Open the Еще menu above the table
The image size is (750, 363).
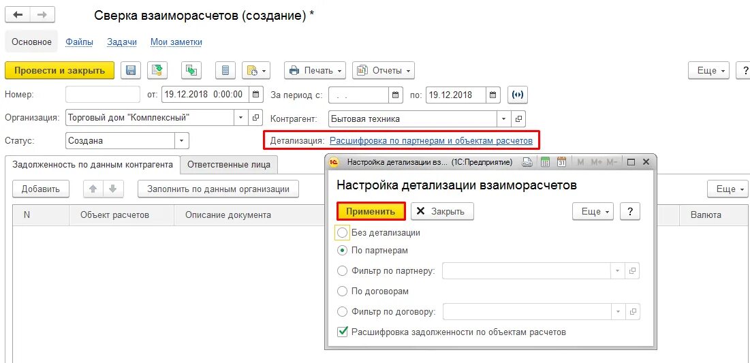pyautogui.click(x=728, y=189)
